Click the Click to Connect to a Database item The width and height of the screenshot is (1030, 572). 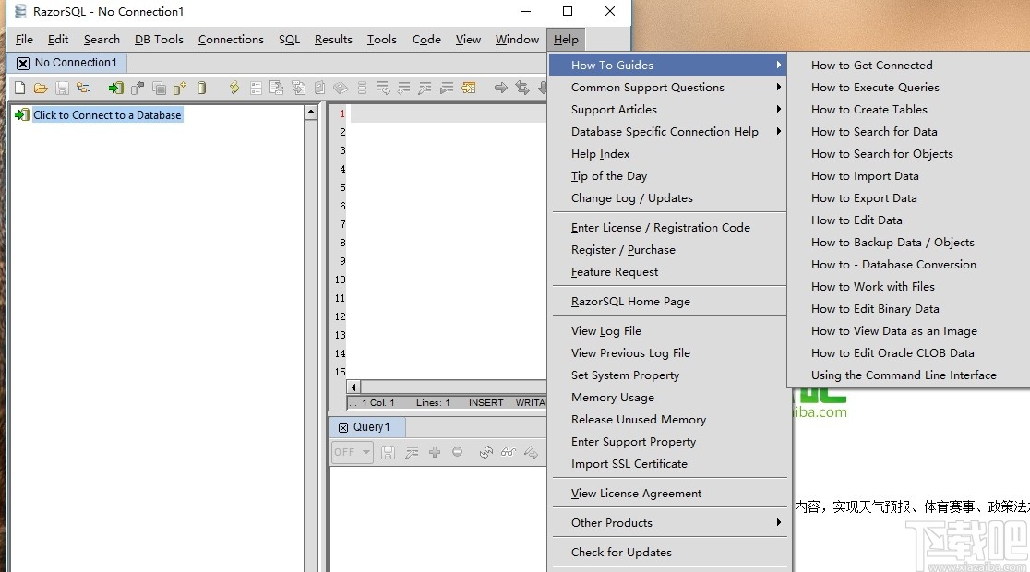pos(107,115)
